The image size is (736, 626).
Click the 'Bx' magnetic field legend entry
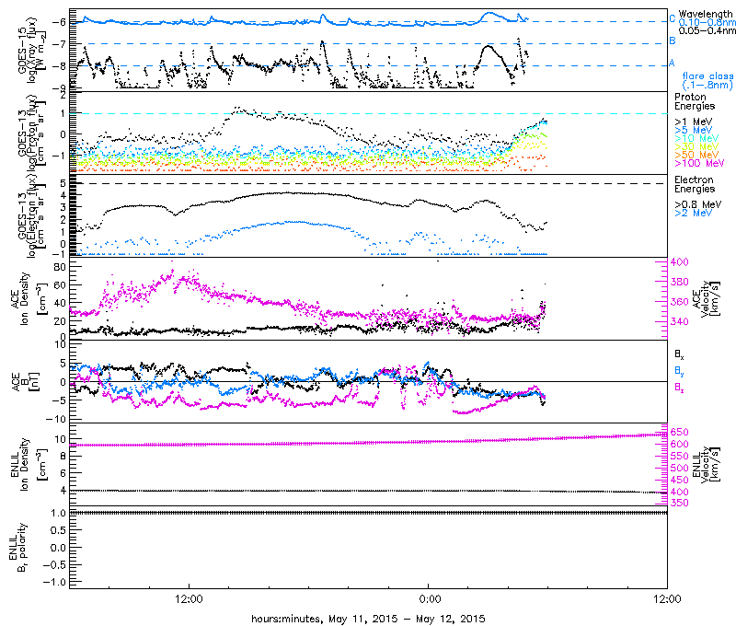point(679,355)
